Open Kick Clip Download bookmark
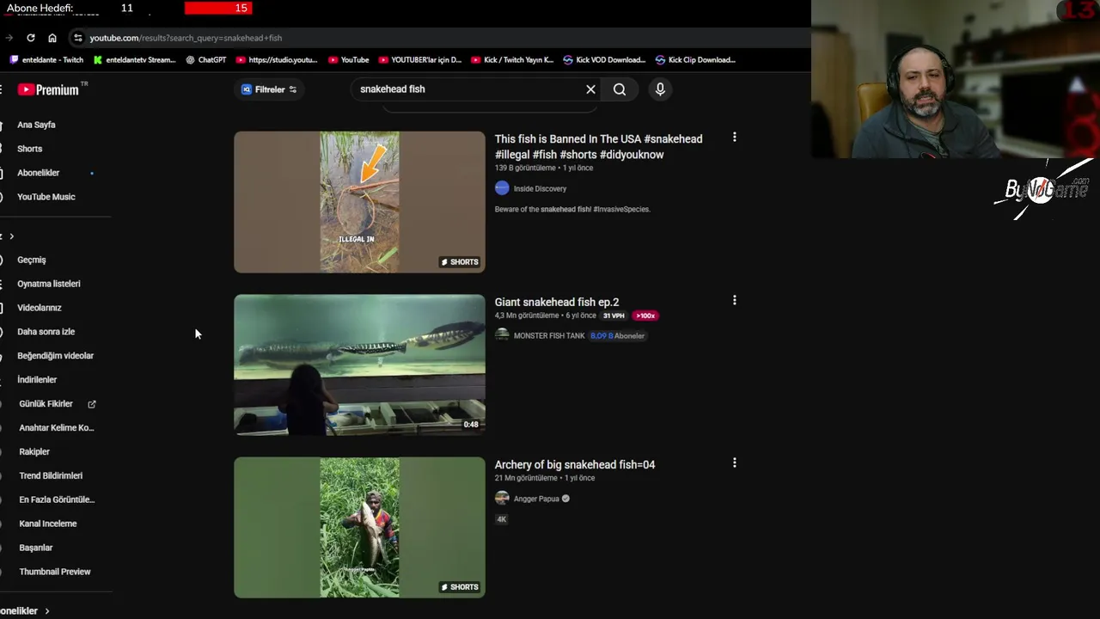Viewport: 1100px width, 619px height. click(695, 60)
